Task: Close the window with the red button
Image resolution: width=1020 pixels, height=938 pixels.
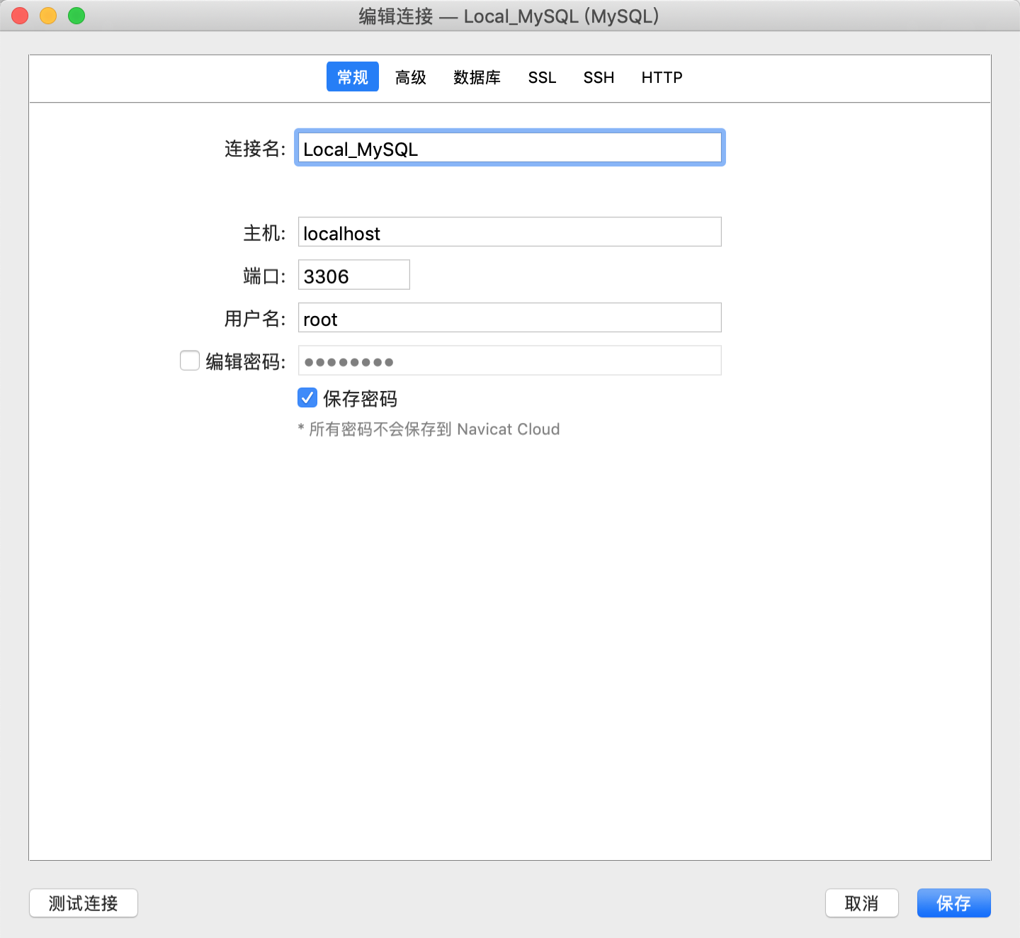Action: pos(20,16)
